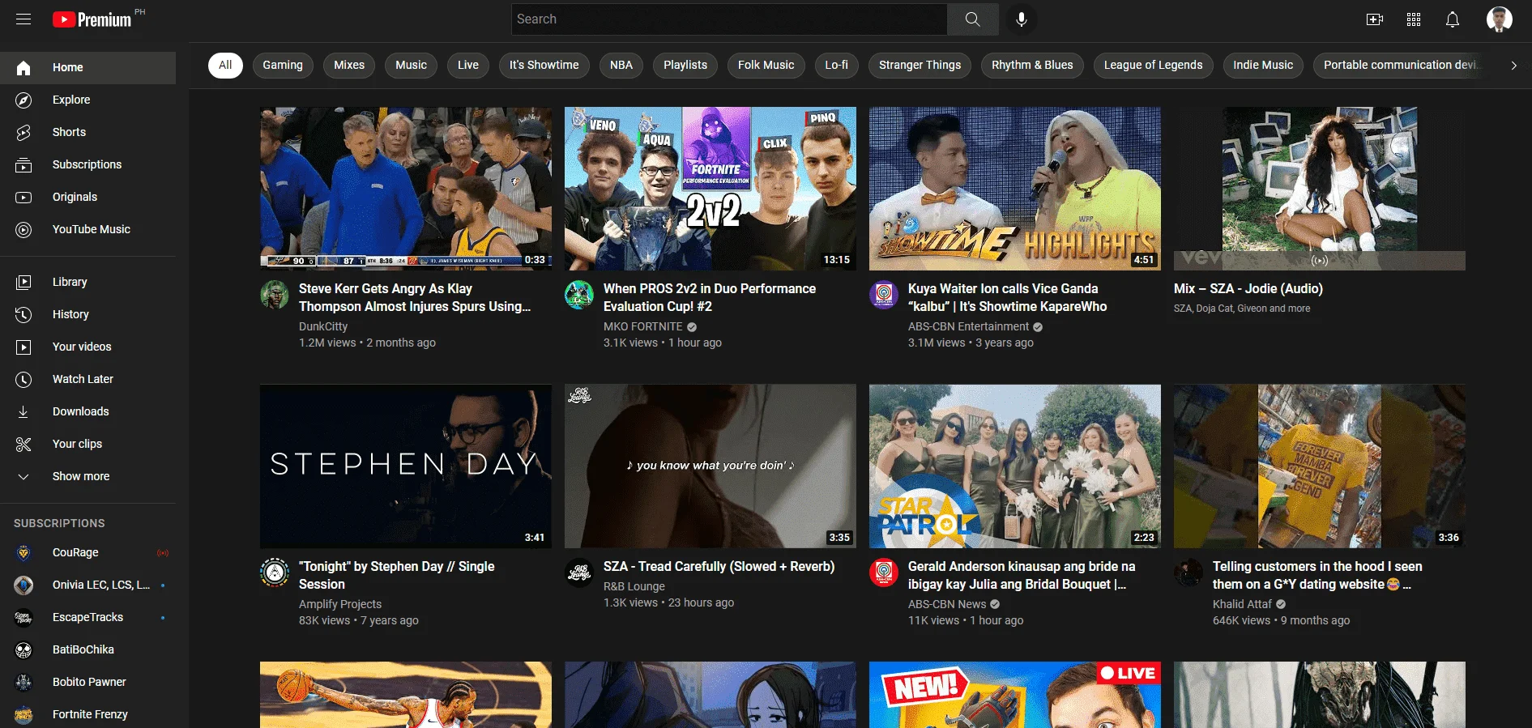This screenshot has height=728, width=1532.
Task: Open Khalid Attaf channel name
Action: click(1242, 605)
